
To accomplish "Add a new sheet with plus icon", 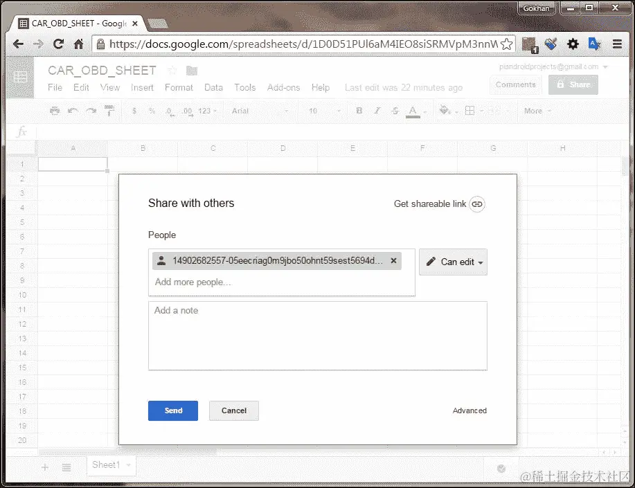I will (45, 467).
